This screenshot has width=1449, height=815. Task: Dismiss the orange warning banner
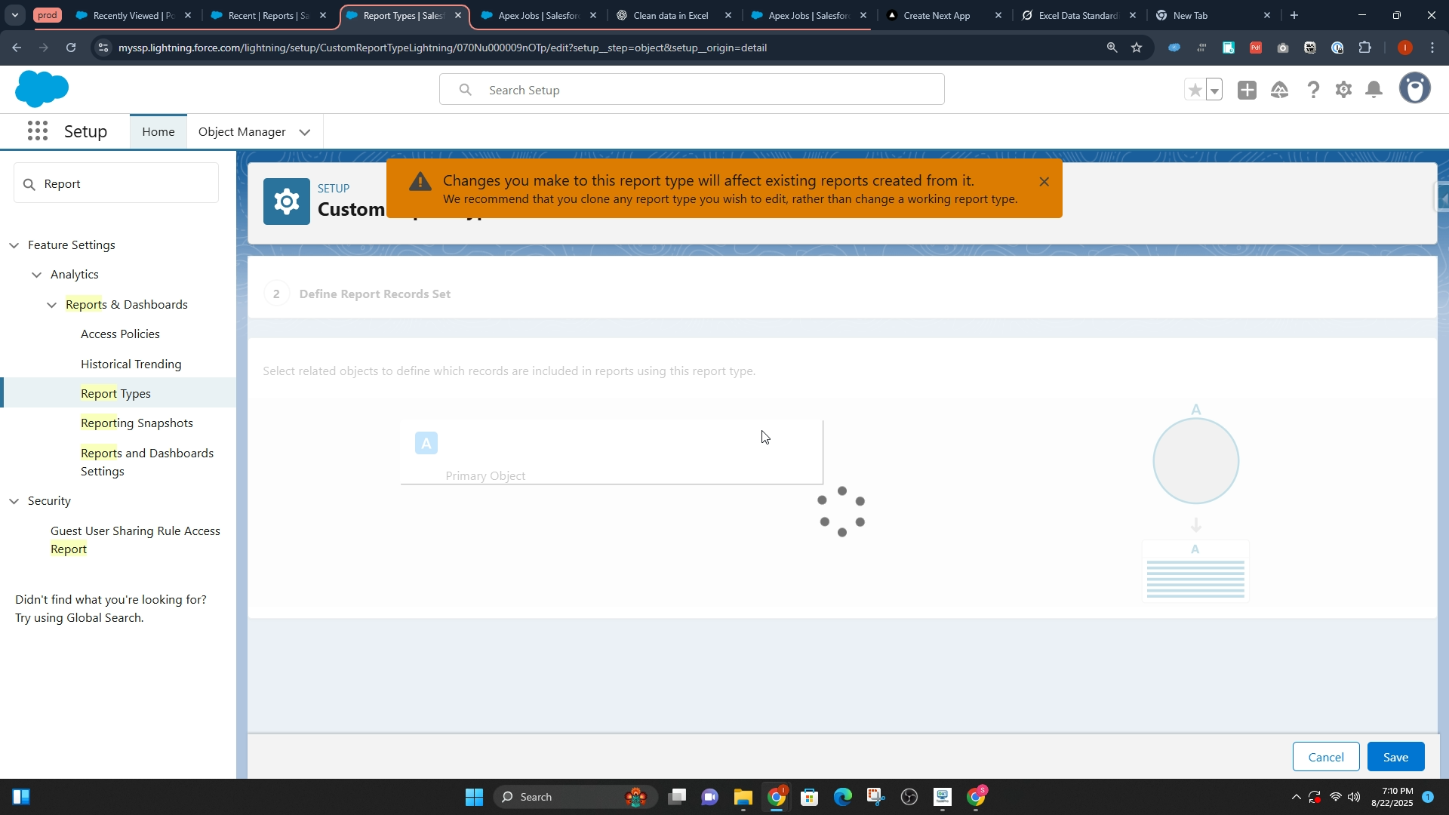[x=1044, y=182]
